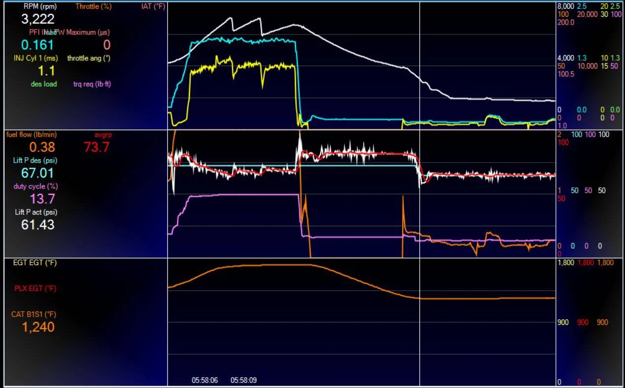Select the CAT B1S1 (°F) label
Viewport: 625px width, 388px height.
coord(34,314)
